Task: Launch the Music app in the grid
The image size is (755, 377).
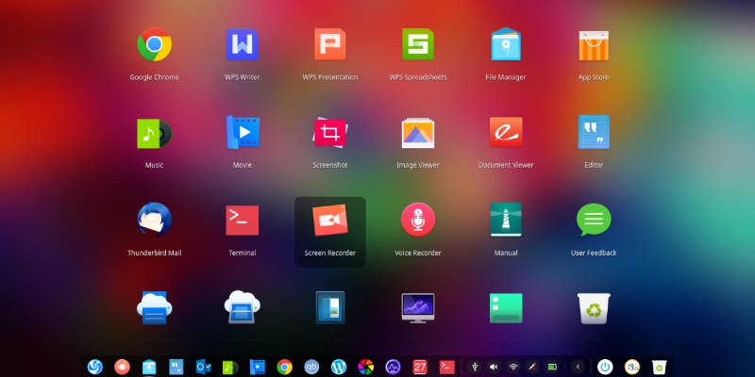Action: click(154, 133)
